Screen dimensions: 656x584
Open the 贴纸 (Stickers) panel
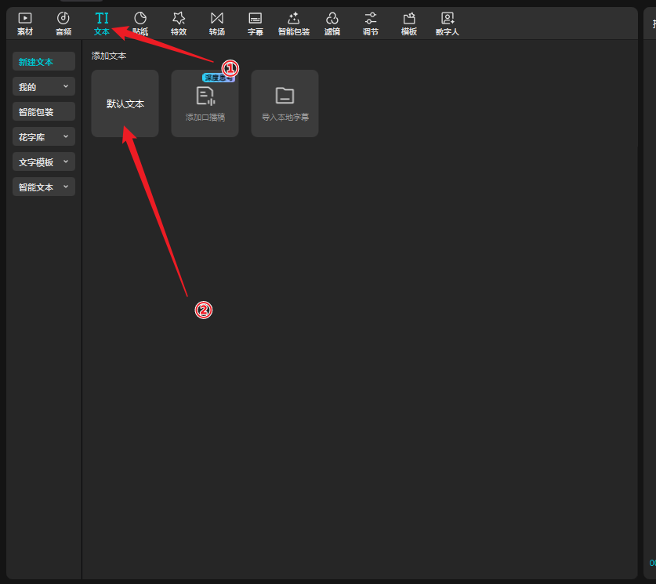click(x=140, y=24)
